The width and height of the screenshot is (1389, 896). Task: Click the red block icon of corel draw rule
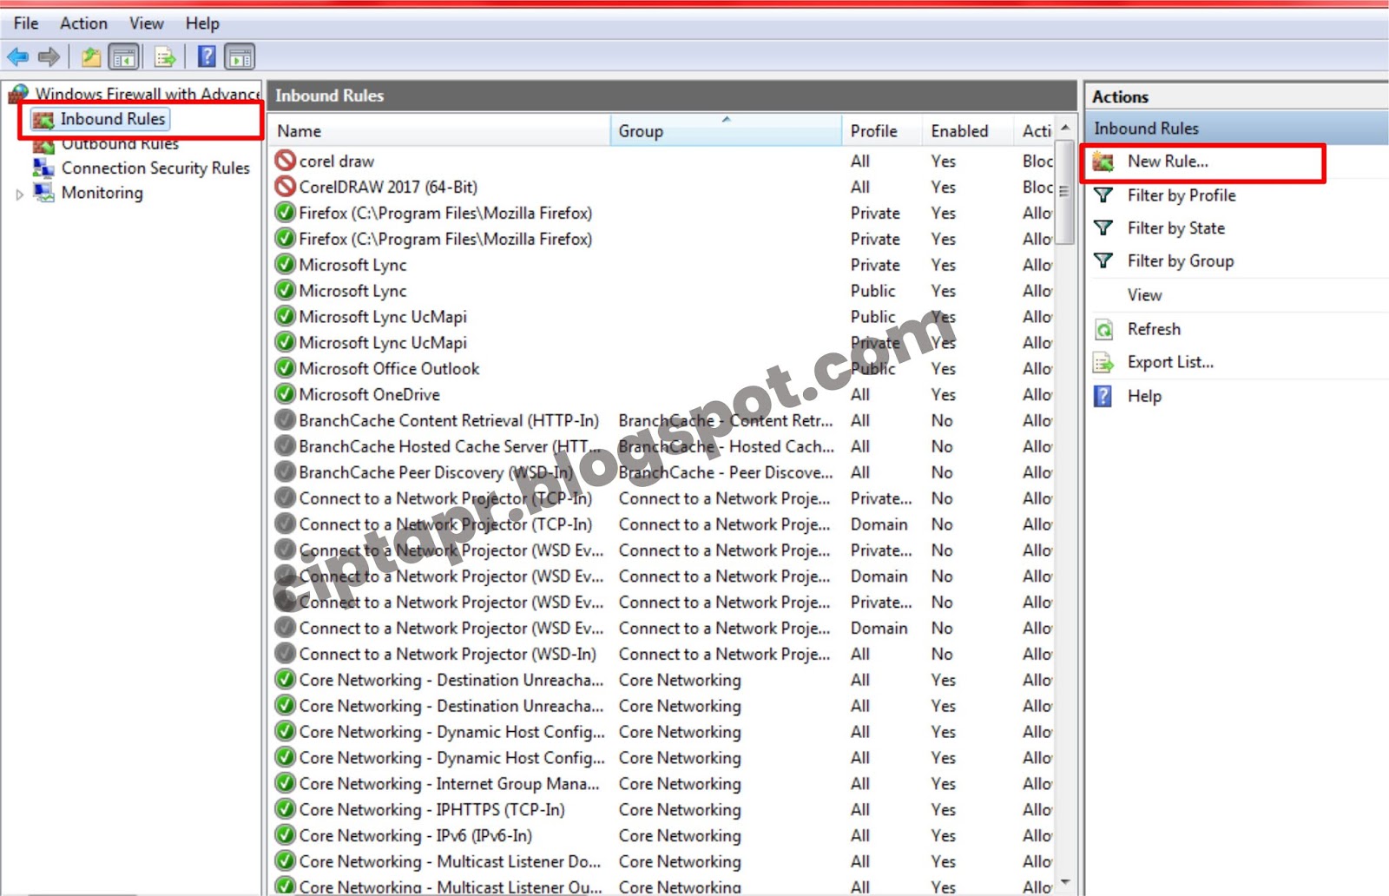[285, 161]
